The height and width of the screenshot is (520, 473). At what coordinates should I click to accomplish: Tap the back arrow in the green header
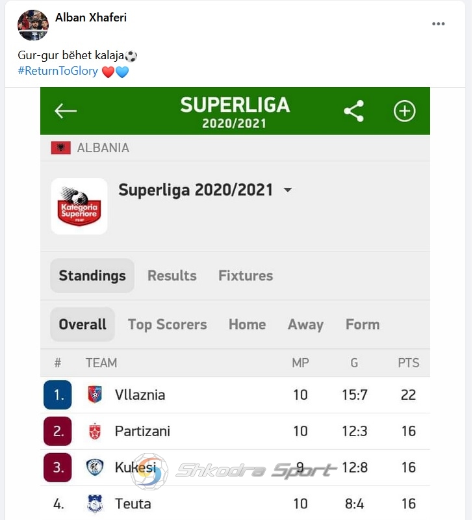(x=66, y=110)
